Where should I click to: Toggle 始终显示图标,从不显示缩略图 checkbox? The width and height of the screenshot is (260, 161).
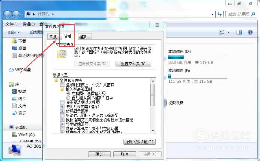[62, 115]
